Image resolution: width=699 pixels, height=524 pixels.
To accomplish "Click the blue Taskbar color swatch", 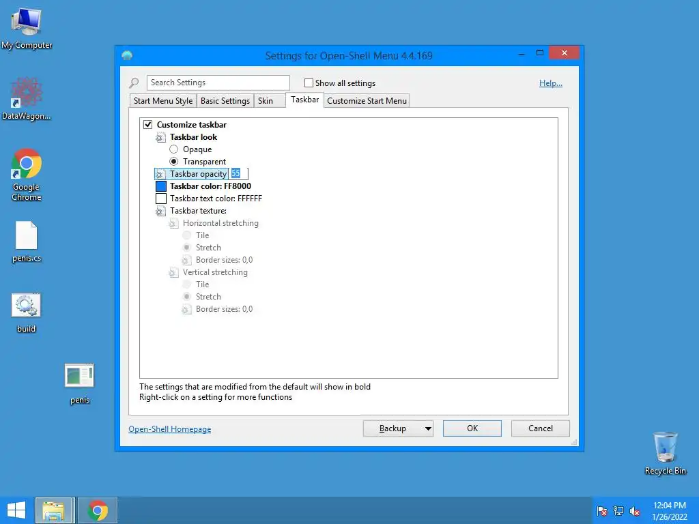I will coord(161,186).
